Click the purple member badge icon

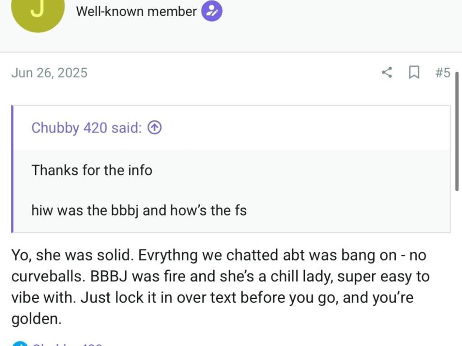click(x=211, y=11)
